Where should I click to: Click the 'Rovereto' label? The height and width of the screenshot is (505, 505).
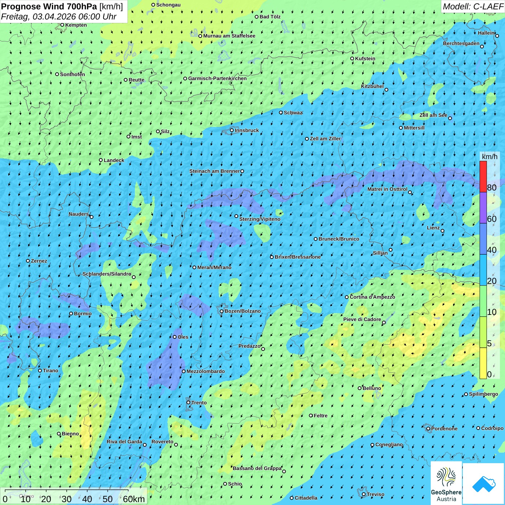162,442
